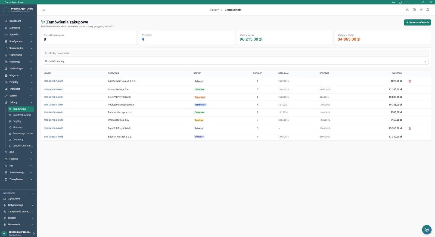
Task: Expand the Optymalizacja chevron
Action: point(33,205)
